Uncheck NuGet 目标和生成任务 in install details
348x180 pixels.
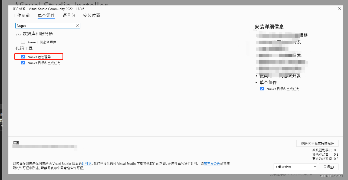tap(262, 89)
